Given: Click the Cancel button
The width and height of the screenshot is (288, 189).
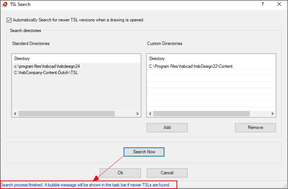Looking at the screenshot, I should pos(167,173).
